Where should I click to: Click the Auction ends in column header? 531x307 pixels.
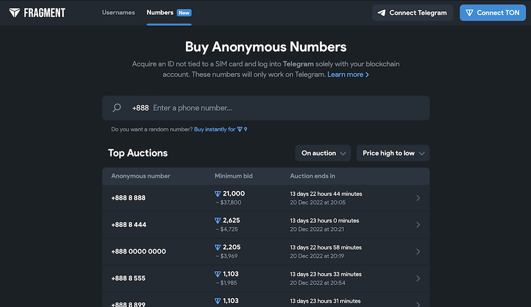coord(313,176)
